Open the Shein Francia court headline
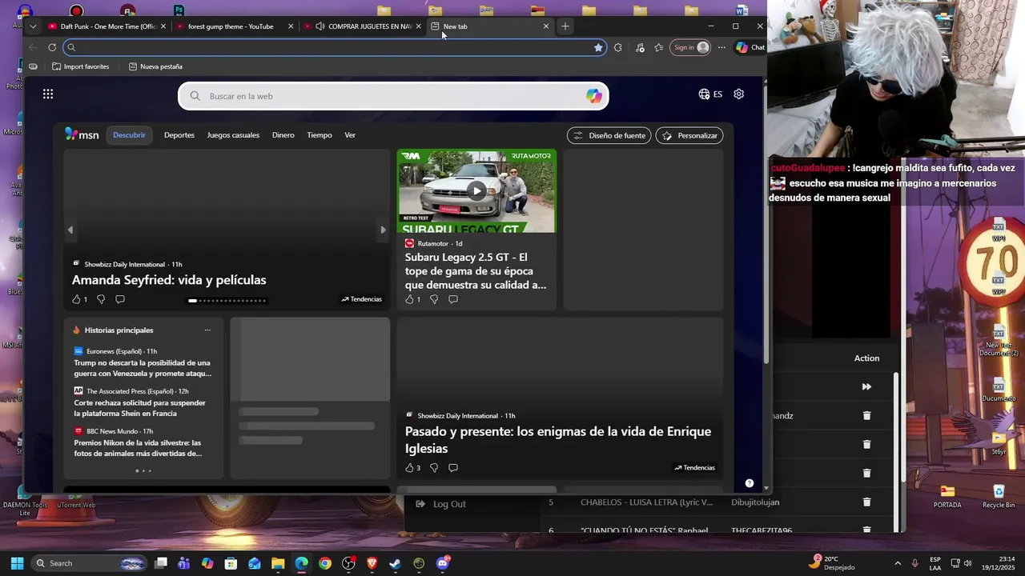This screenshot has width=1025, height=576. (x=140, y=408)
